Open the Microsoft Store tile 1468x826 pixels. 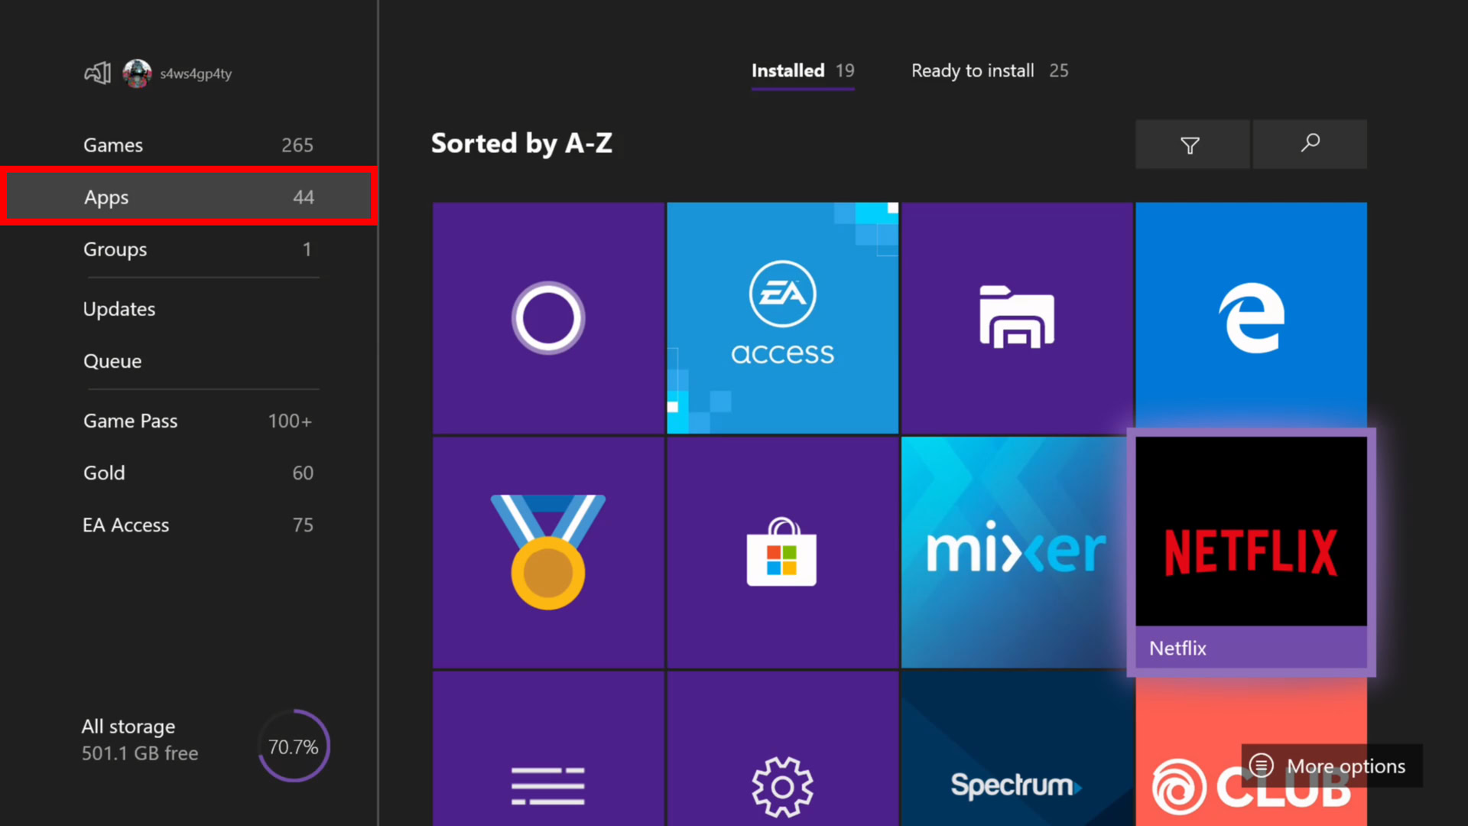click(782, 552)
